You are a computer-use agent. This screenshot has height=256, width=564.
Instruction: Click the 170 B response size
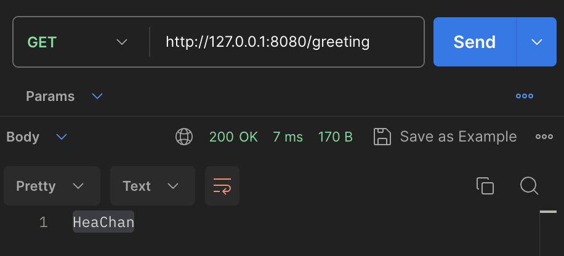click(x=335, y=137)
